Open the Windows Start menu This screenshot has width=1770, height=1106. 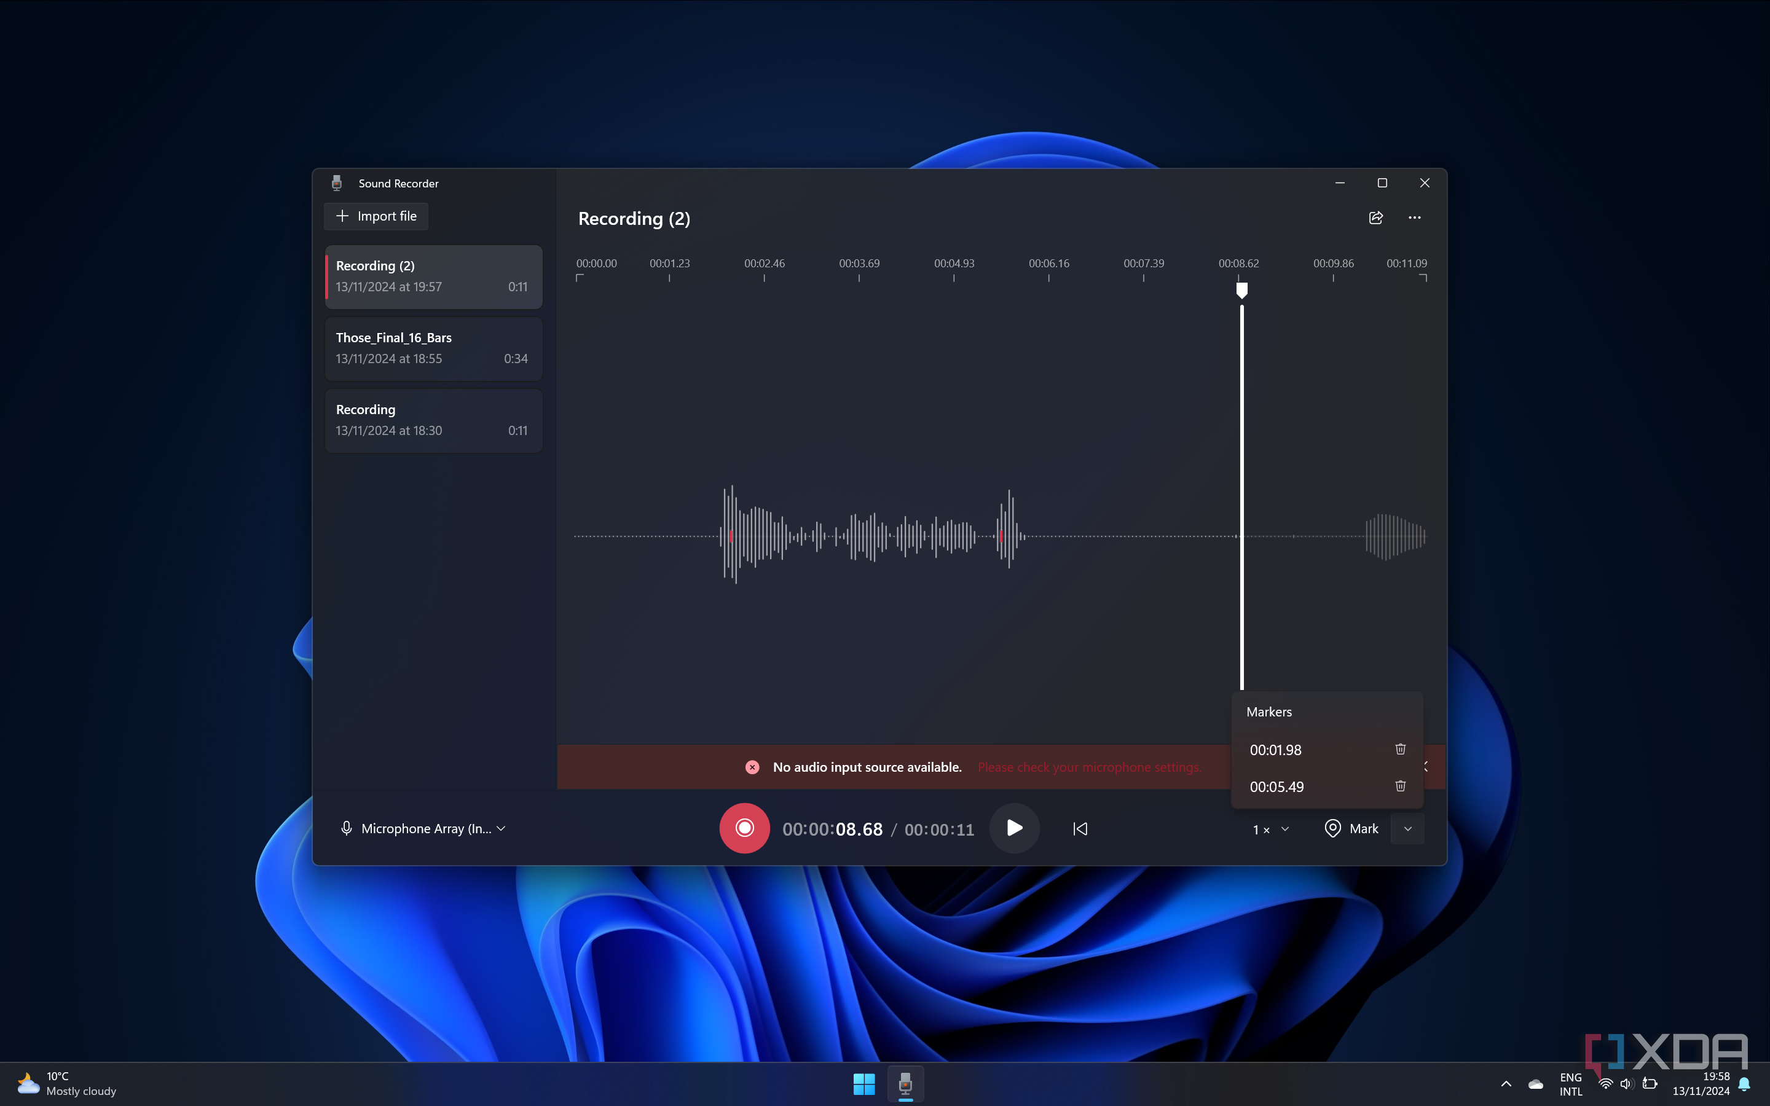coord(863,1084)
